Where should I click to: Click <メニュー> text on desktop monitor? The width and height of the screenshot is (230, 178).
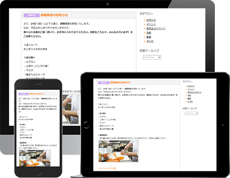coord(30,45)
